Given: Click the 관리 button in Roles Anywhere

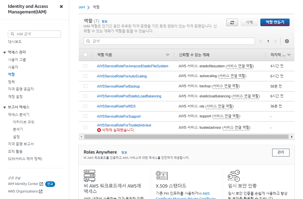Looking at the screenshot, I should point(281,152).
